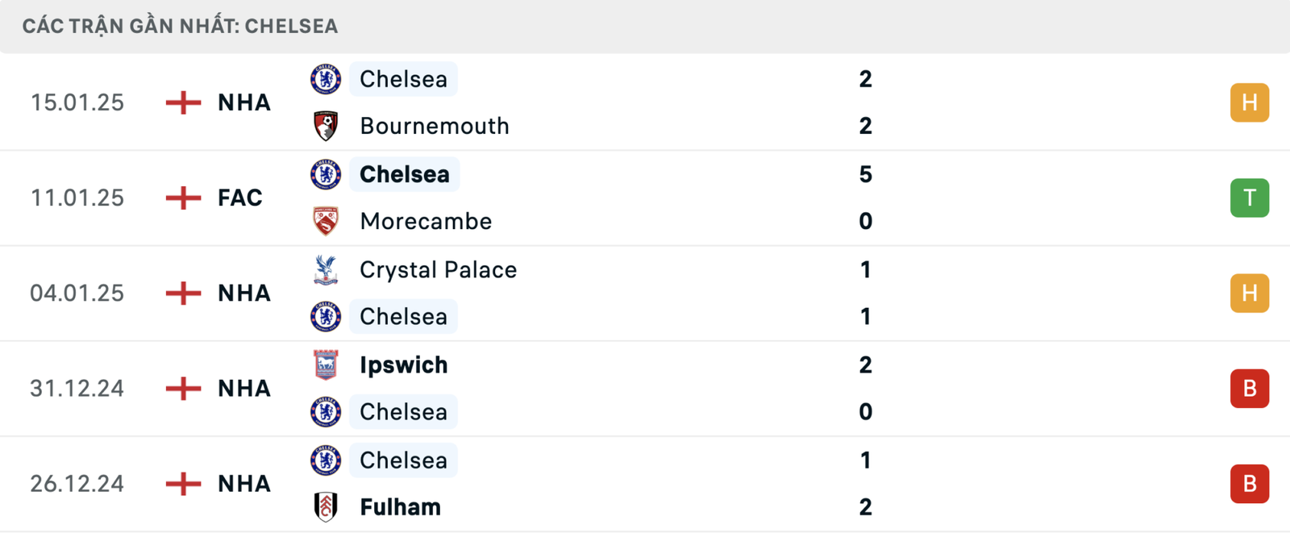Click the Morecambe club crest icon

click(326, 221)
